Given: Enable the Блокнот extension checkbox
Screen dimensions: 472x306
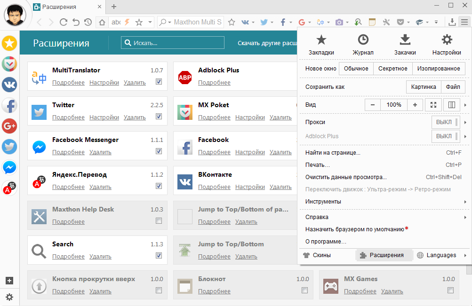Looking at the screenshot, I should pos(304,290).
